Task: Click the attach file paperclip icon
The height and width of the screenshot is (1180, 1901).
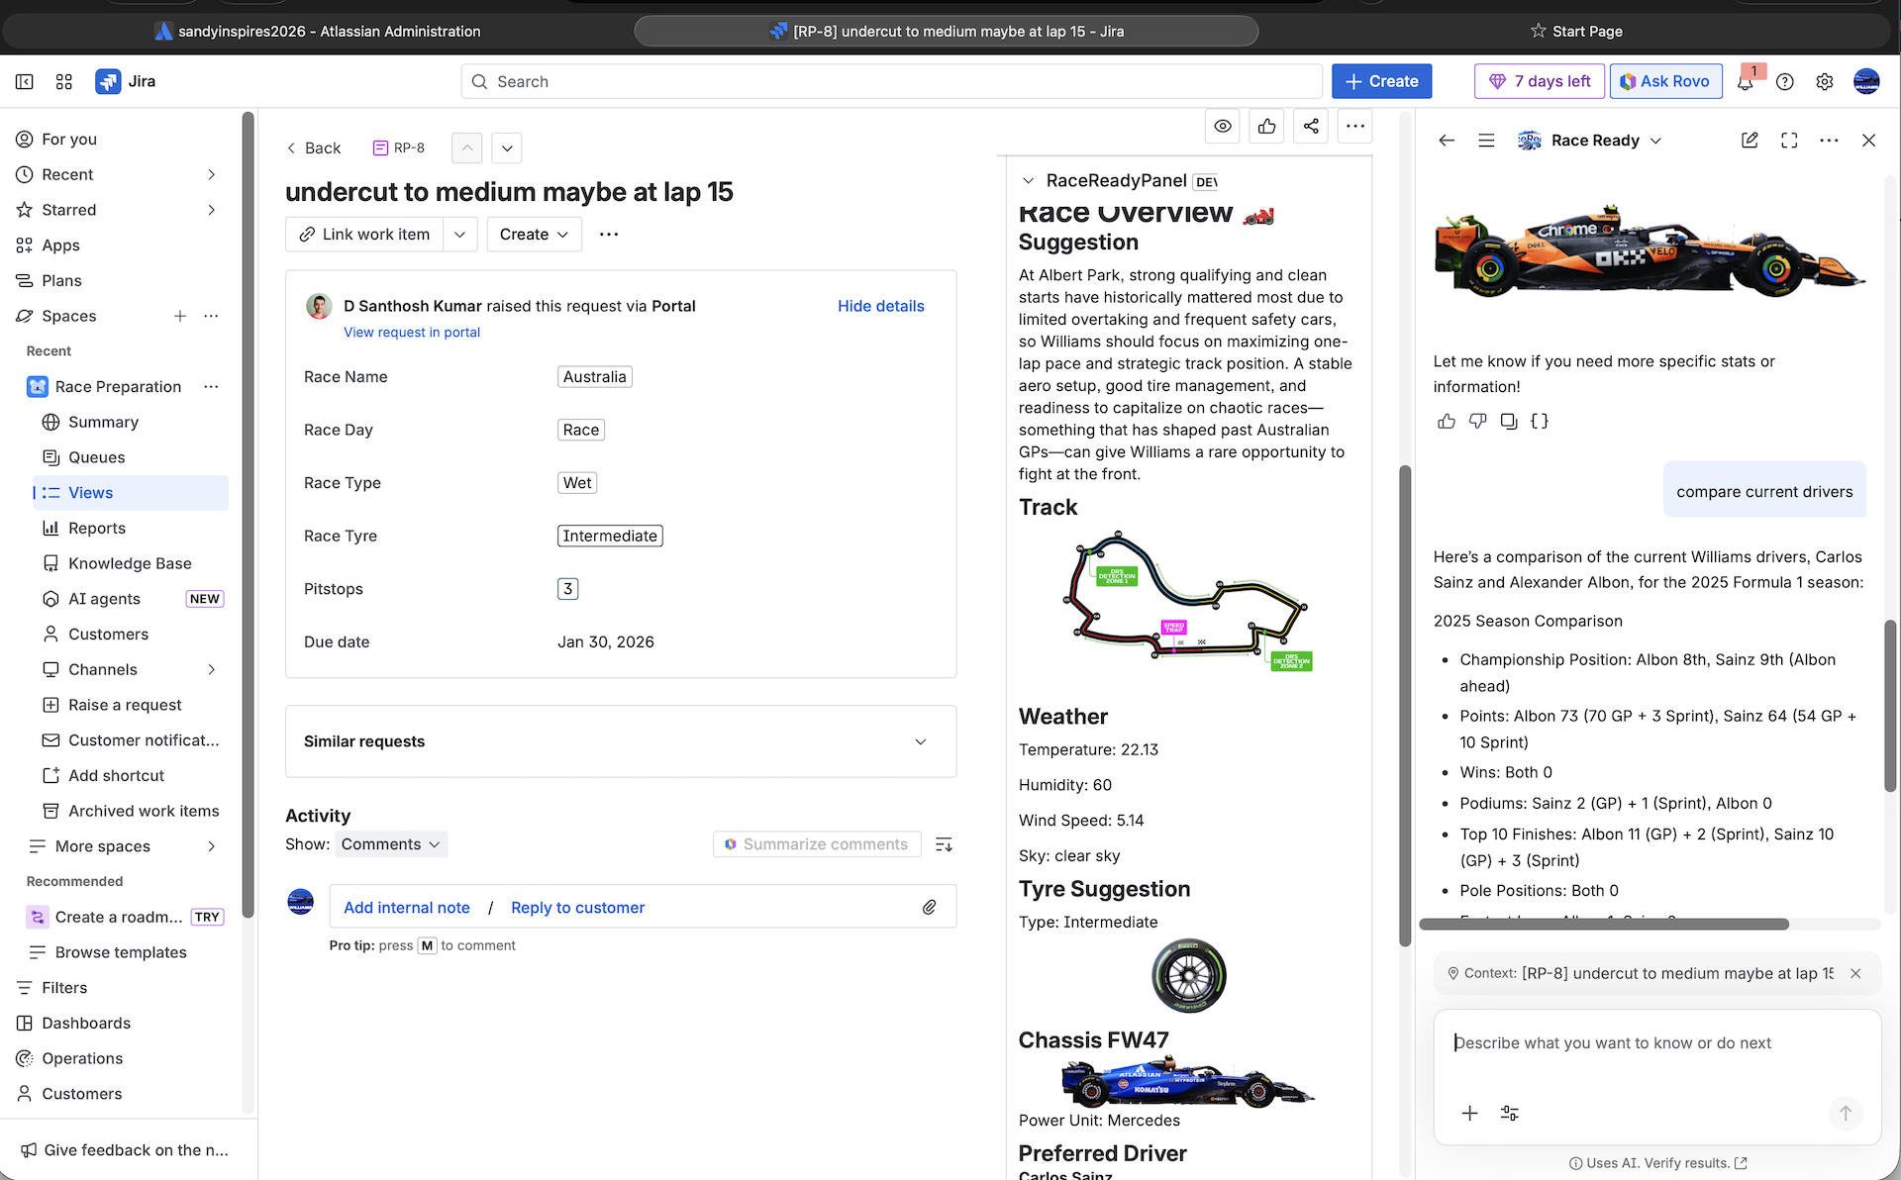Action: 929,907
